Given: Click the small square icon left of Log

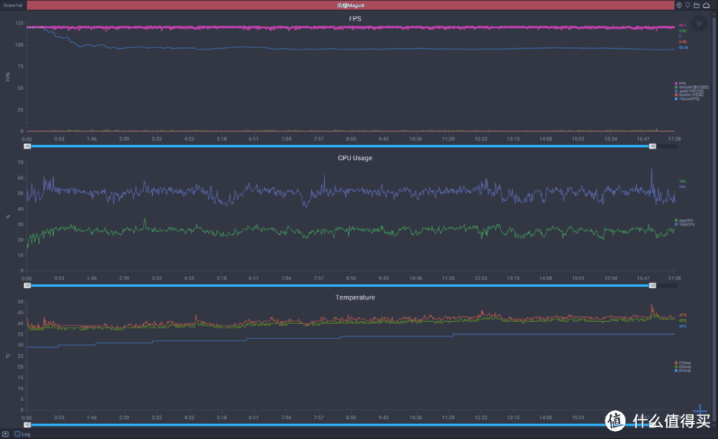Looking at the screenshot, I should 5,434.
